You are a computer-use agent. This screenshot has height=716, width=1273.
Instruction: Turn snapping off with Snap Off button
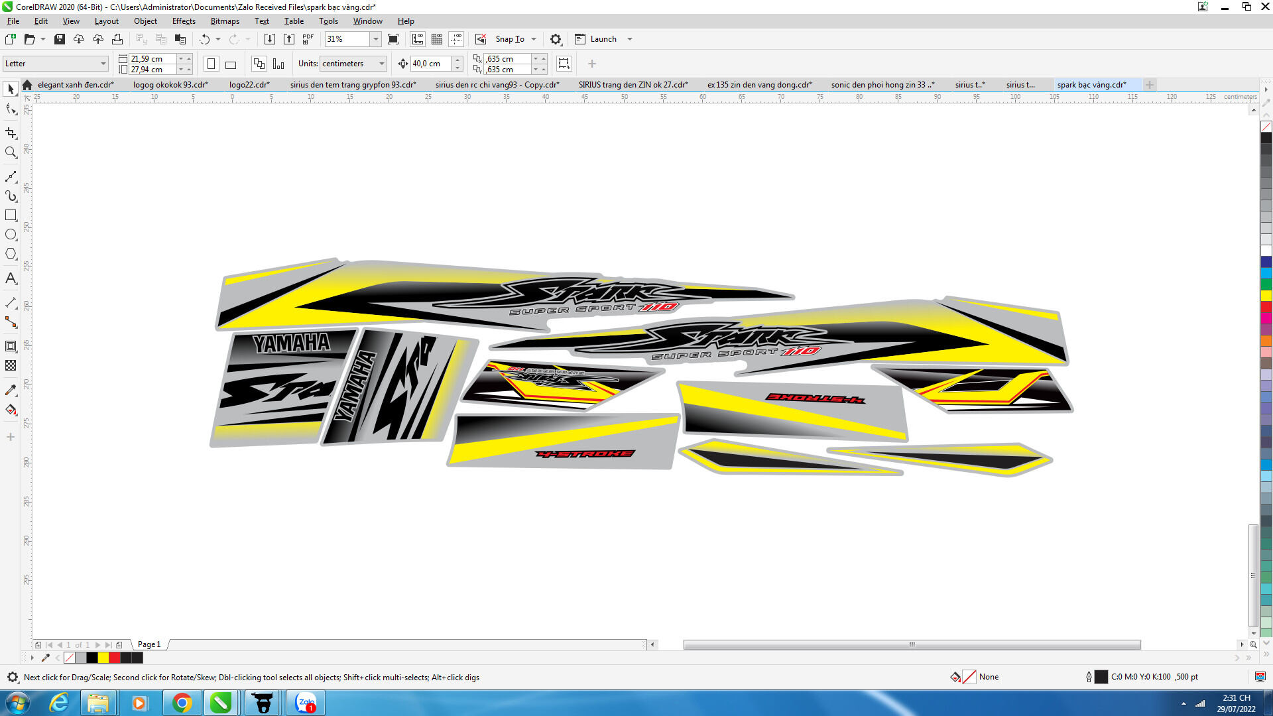481,39
